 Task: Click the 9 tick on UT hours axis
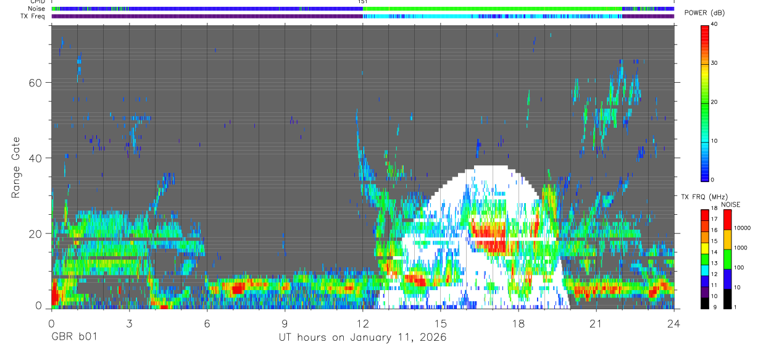point(285,323)
